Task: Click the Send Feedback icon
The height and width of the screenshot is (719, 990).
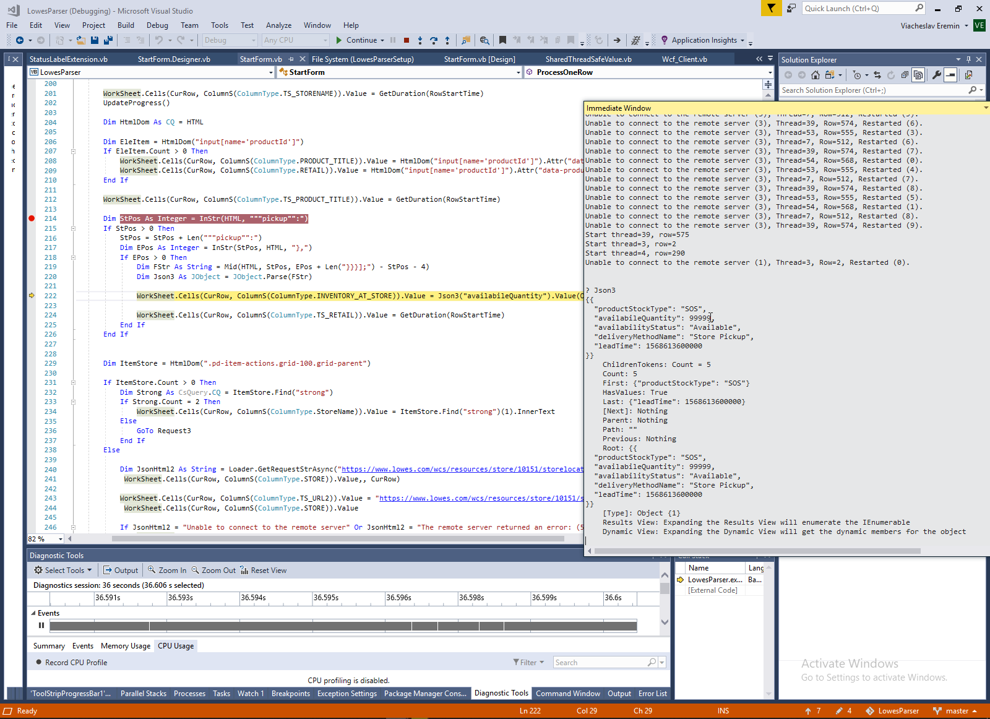Action: (791, 8)
